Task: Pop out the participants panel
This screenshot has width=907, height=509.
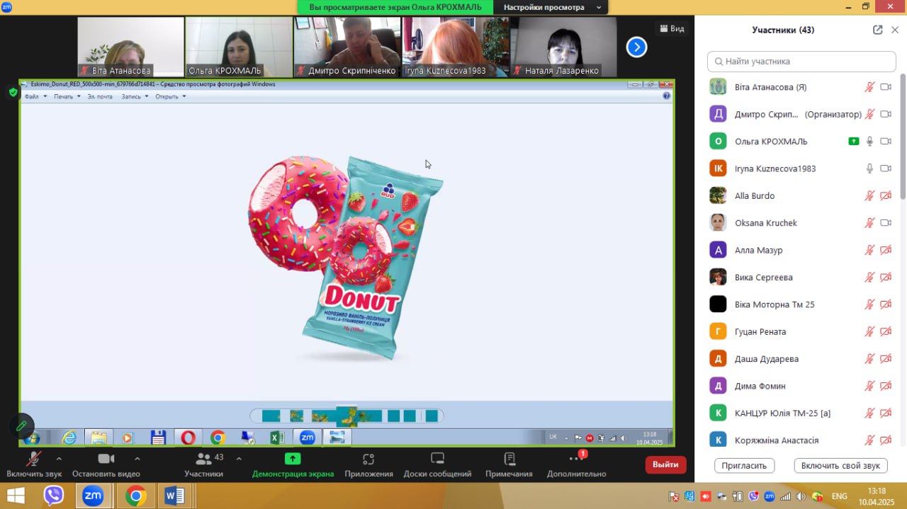Action: click(x=877, y=30)
